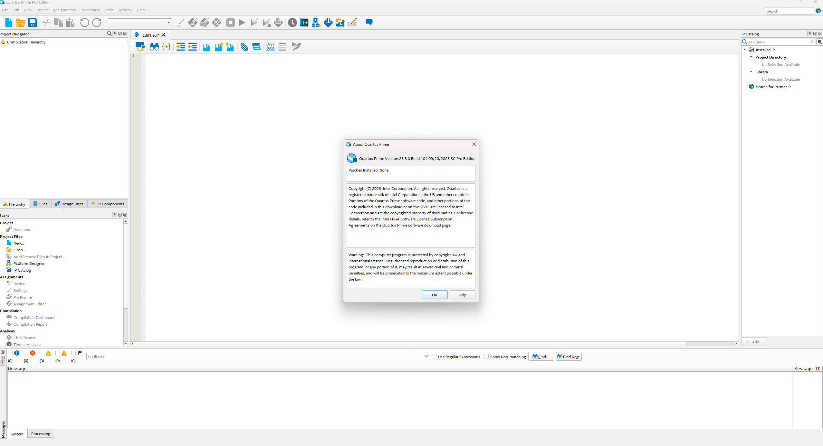Open Chip Planner diamond icon in toolbar

coord(217,23)
